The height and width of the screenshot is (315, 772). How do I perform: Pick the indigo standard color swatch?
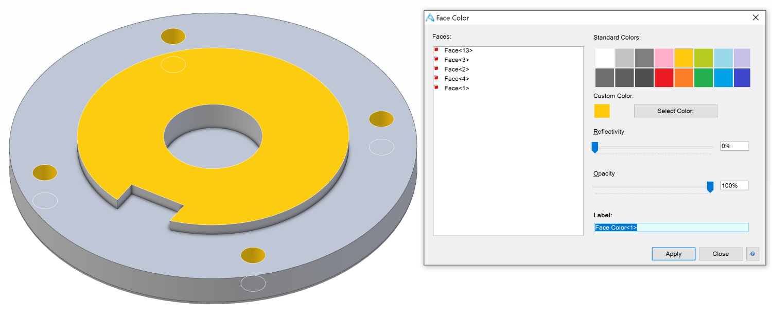[x=742, y=78]
